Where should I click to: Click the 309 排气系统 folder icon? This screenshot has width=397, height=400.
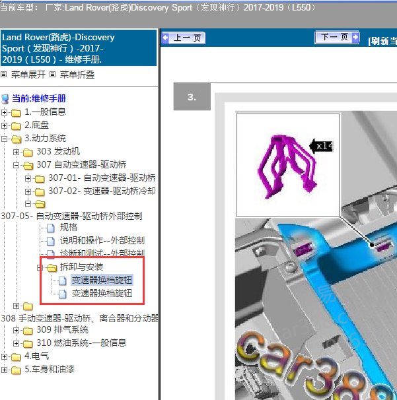coord(28,331)
